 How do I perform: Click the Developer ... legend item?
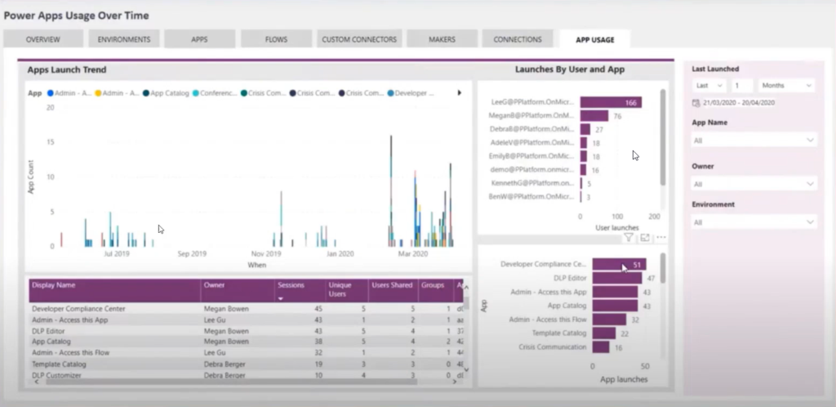(x=411, y=93)
